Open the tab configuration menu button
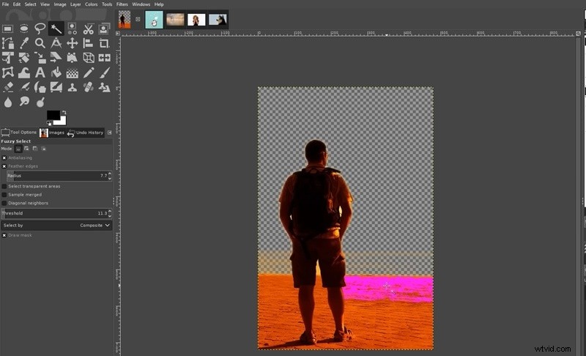586x356 pixels. click(x=109, y=133)
